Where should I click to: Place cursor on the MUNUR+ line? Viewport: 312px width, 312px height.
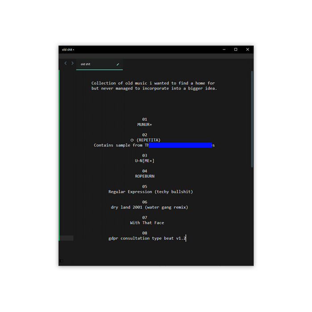[144, 125]
